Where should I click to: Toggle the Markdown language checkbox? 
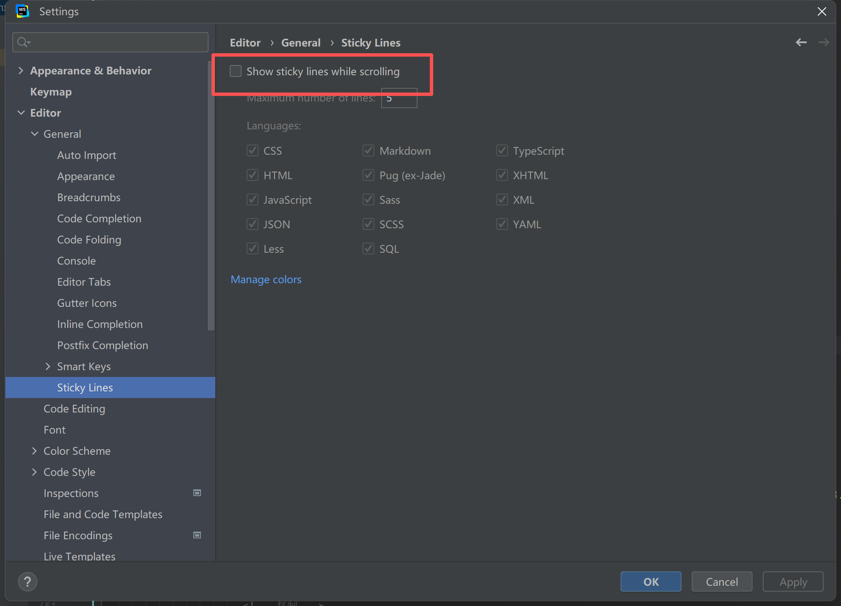pos(368,150)
